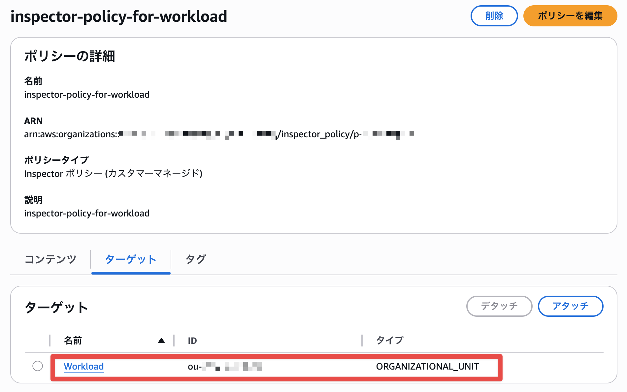Click the large page title heading
The width and height of the screenshot is (627, 392).
[x=119, y=16]
